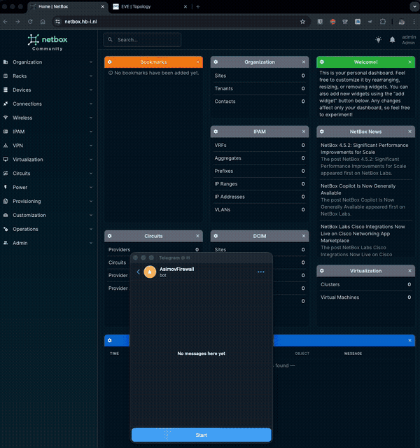Click the Provisioning sidebar icon
The height and width of the screenshot is (448, 420).
(x=6, y=201)
